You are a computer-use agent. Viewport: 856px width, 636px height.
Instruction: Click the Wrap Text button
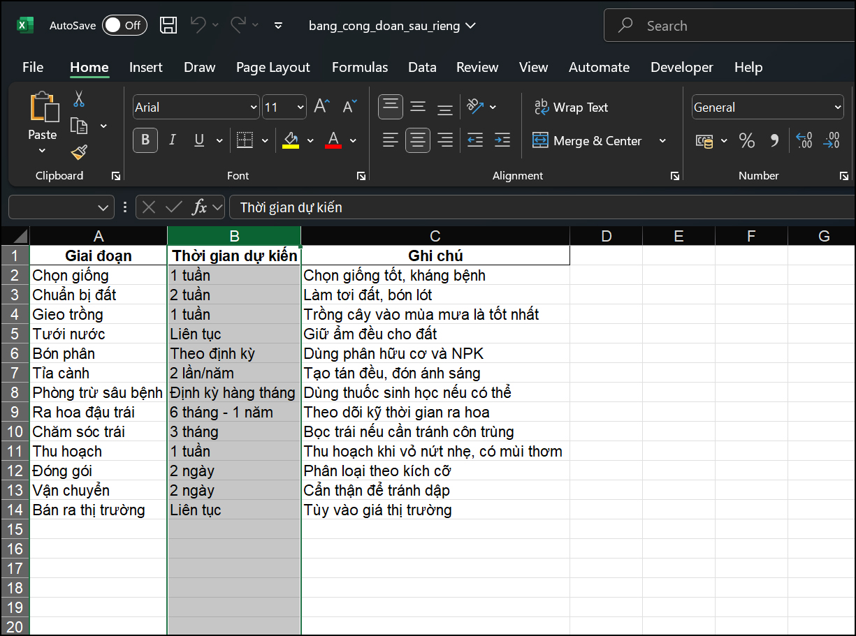click(571, 108)
